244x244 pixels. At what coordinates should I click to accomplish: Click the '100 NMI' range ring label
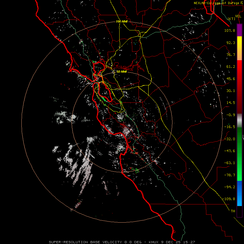[122, 21]
